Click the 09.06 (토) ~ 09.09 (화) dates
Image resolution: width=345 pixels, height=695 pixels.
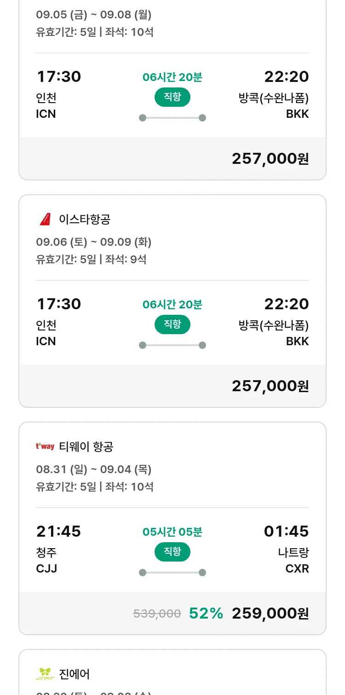[x=94, y=242]
